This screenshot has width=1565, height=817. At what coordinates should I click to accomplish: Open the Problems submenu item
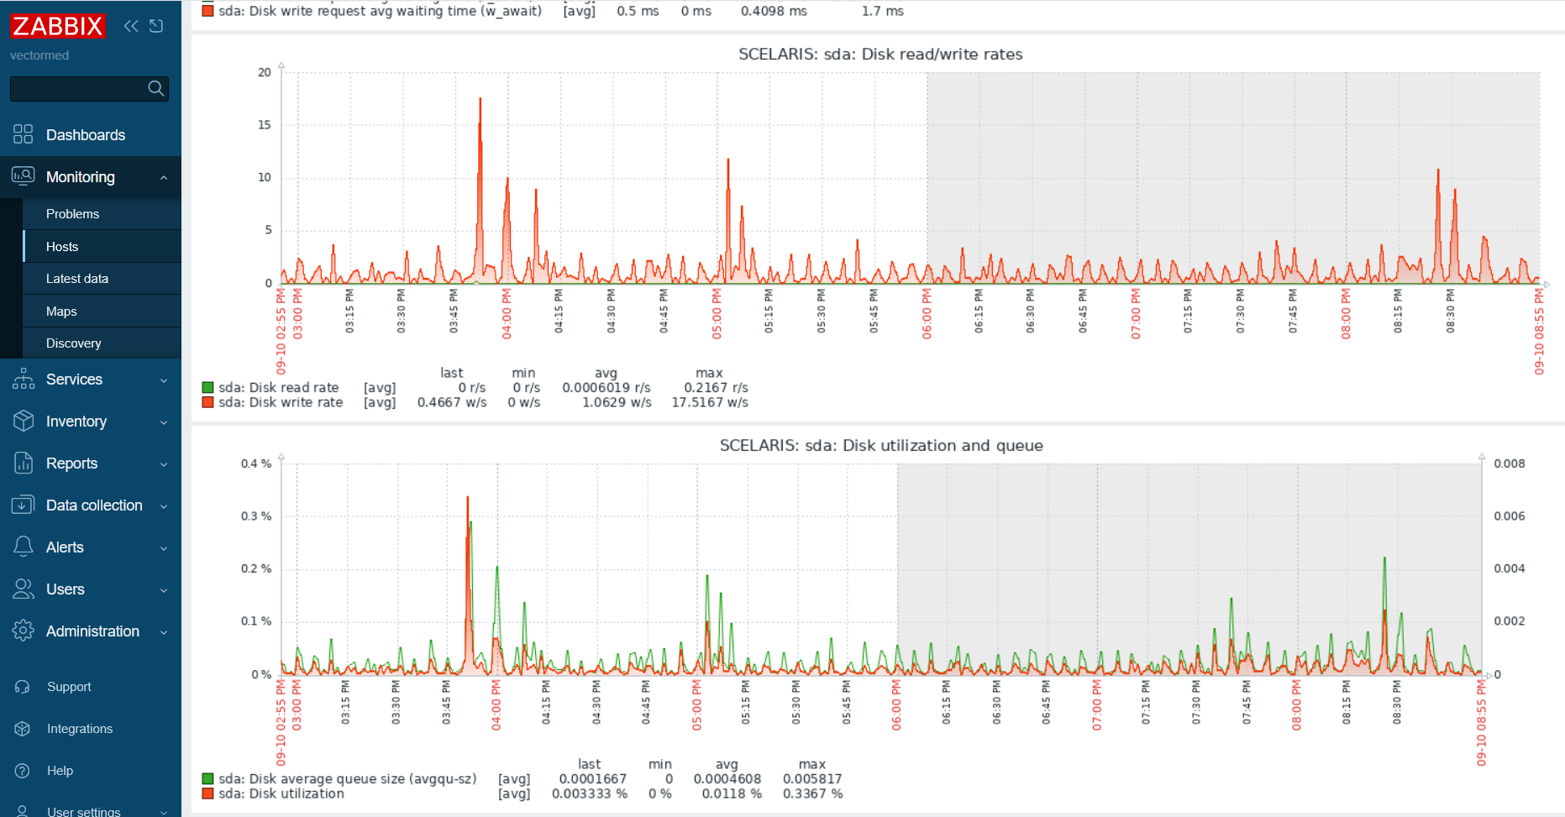(x=102, y=214)
